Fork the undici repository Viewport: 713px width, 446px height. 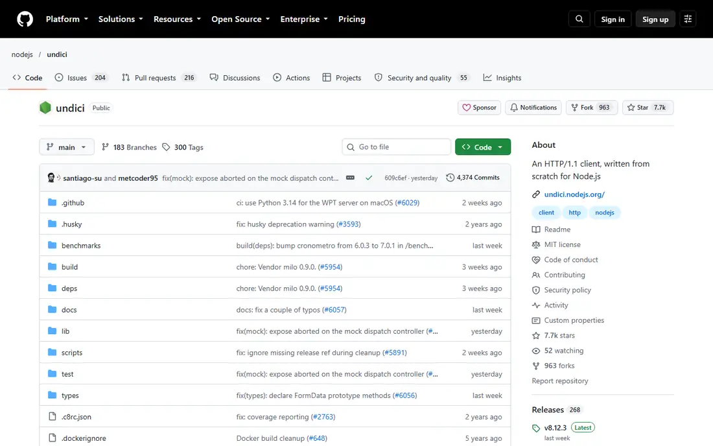tap(592, 108)
